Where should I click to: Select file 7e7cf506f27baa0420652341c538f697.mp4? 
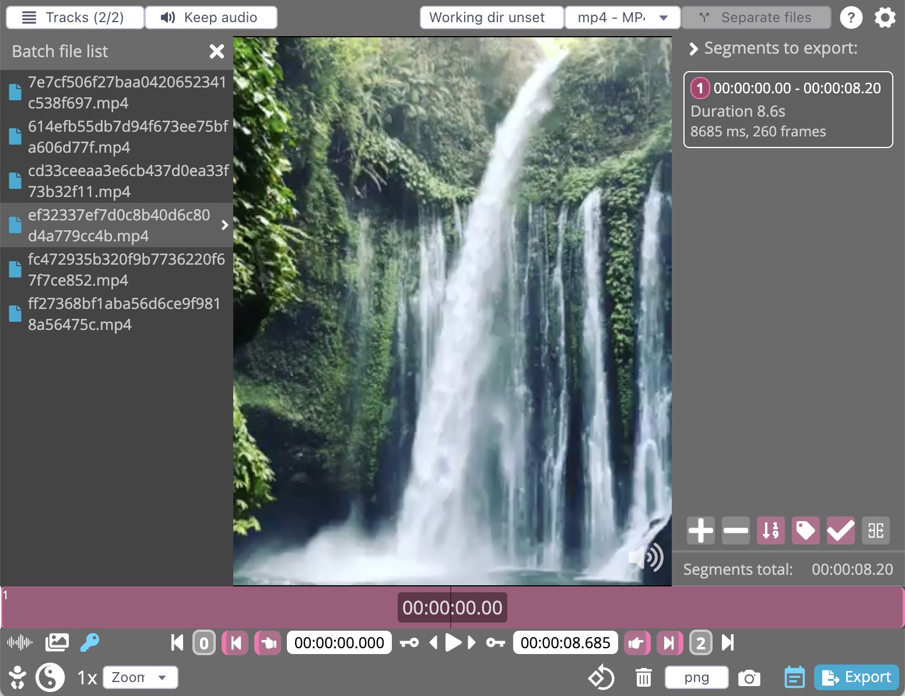tap(117, 92)
